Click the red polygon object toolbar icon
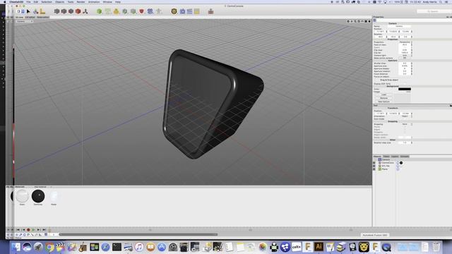The width and height of the screenshot is (452, 254). (78, 11)
